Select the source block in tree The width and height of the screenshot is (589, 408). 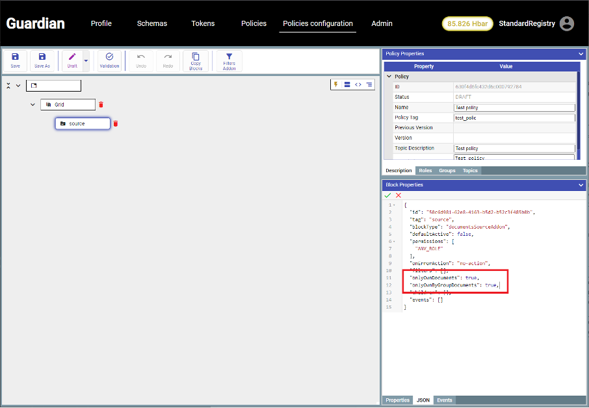82,123
